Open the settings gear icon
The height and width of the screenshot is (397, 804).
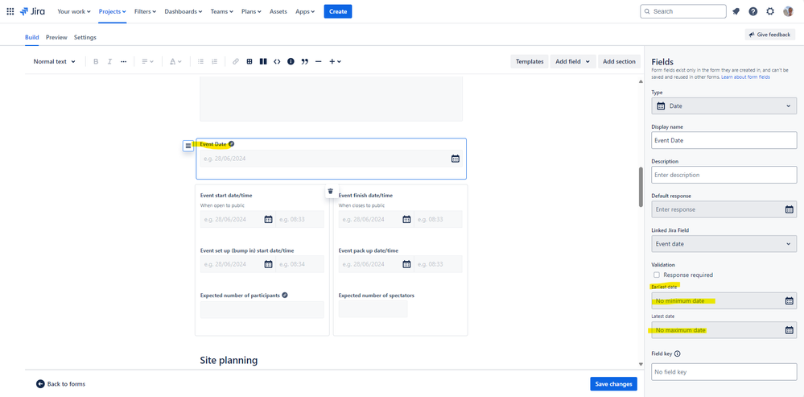coord(770,11)
